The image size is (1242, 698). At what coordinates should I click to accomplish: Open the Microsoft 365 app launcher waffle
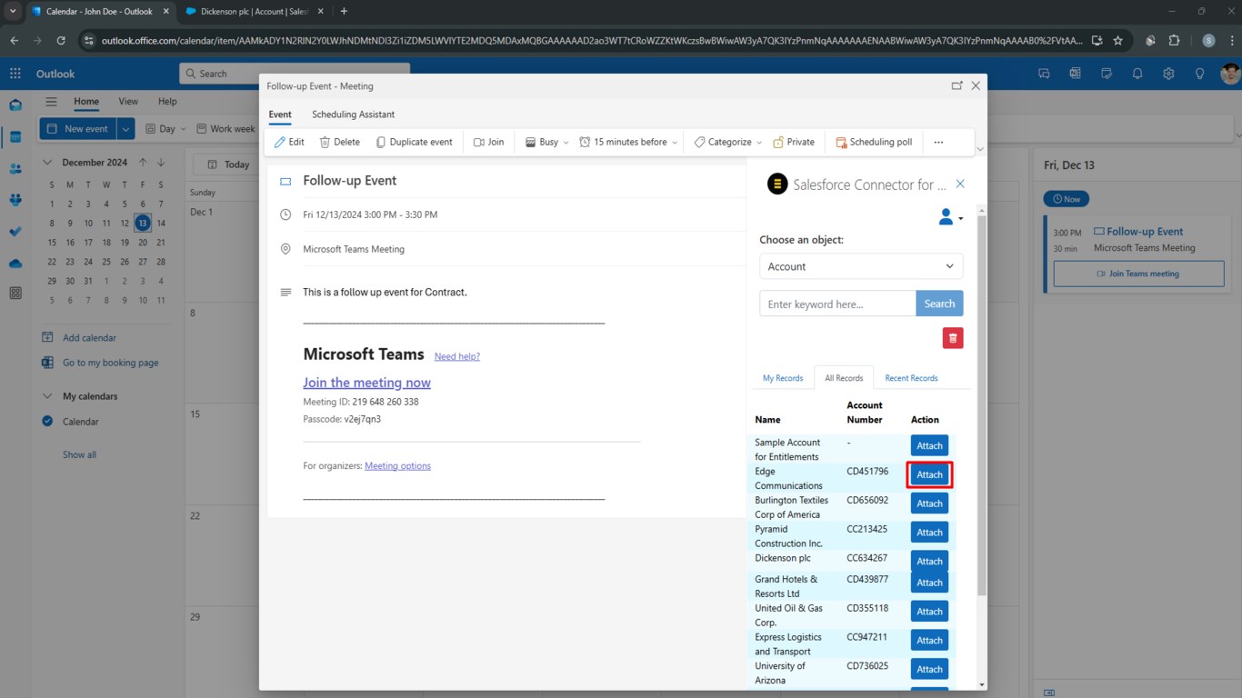coord(15,74)
